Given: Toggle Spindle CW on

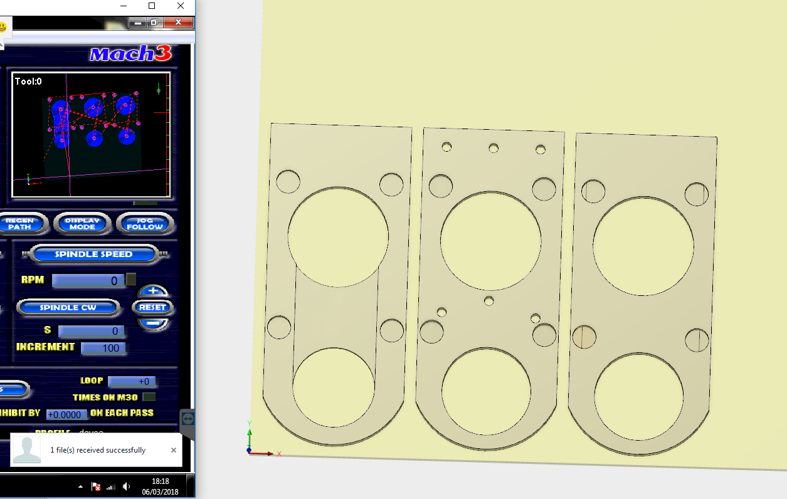Looking at the screenshot, I should [68, 307].
